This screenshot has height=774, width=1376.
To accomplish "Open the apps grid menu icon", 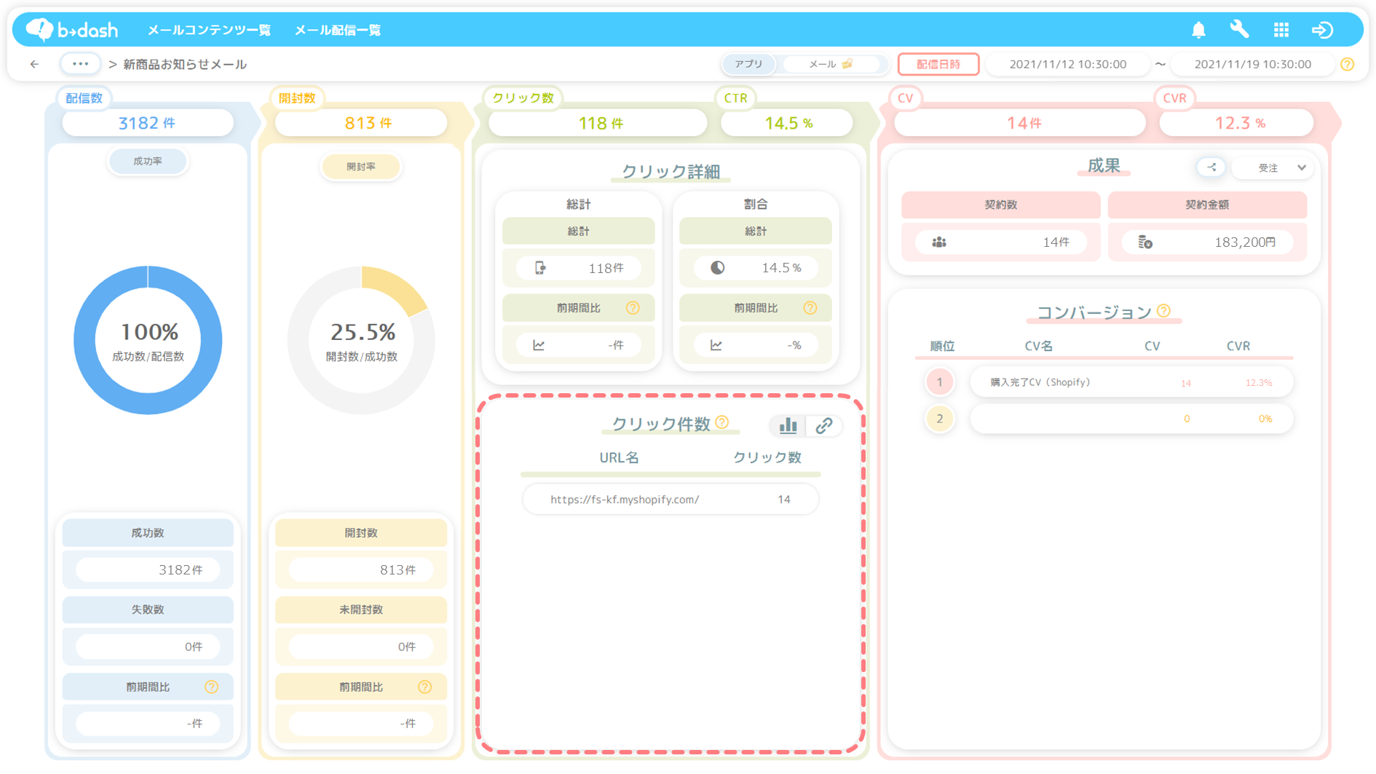I will coord(1281,30).
